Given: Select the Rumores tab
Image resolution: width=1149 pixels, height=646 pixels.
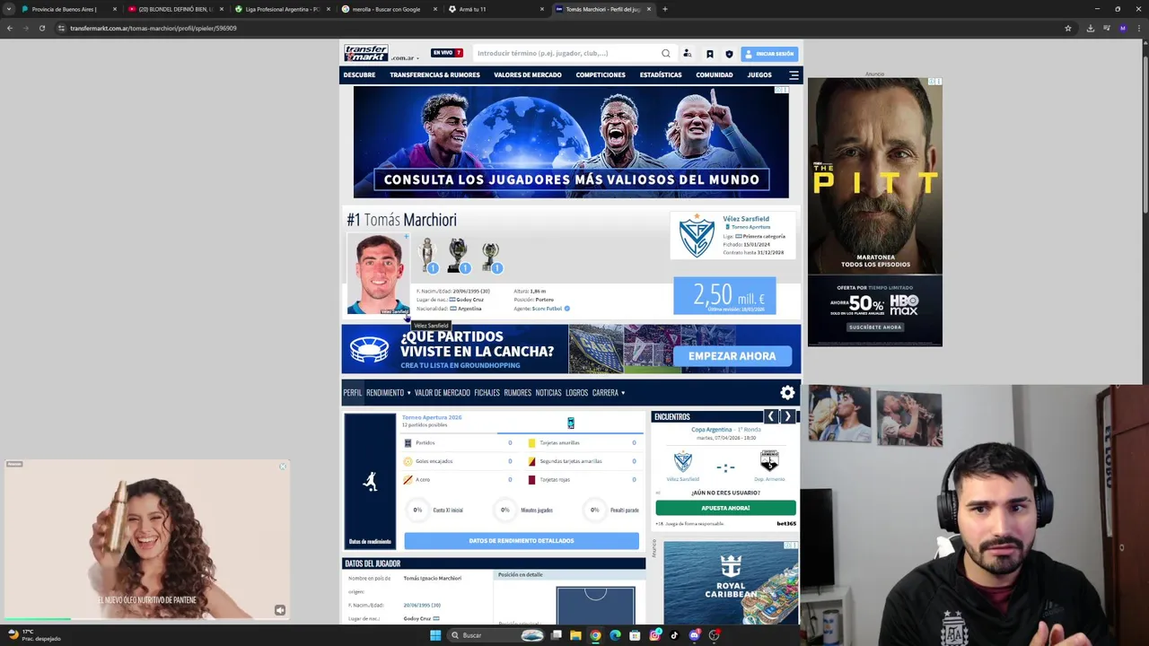Looking at the screenshot, I should tap(517, 393).
